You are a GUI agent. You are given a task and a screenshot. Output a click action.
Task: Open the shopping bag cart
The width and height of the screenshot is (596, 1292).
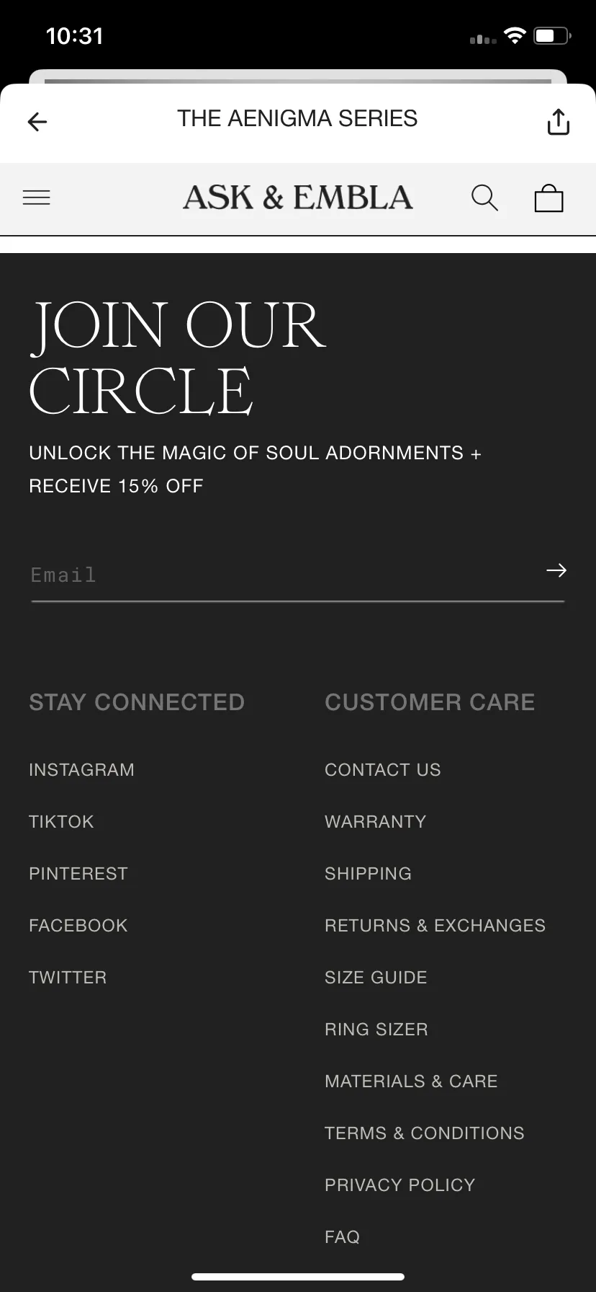click(x=548, y=198)
